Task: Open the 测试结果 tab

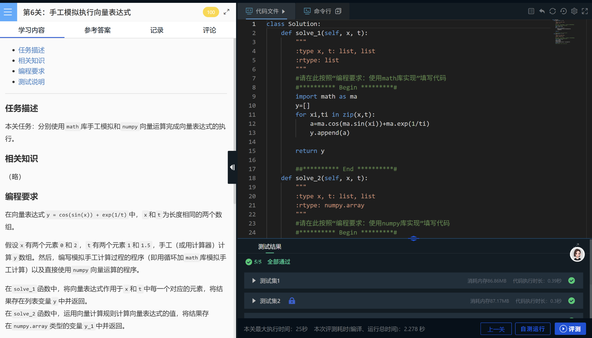Action: click(x=270, y=247)
